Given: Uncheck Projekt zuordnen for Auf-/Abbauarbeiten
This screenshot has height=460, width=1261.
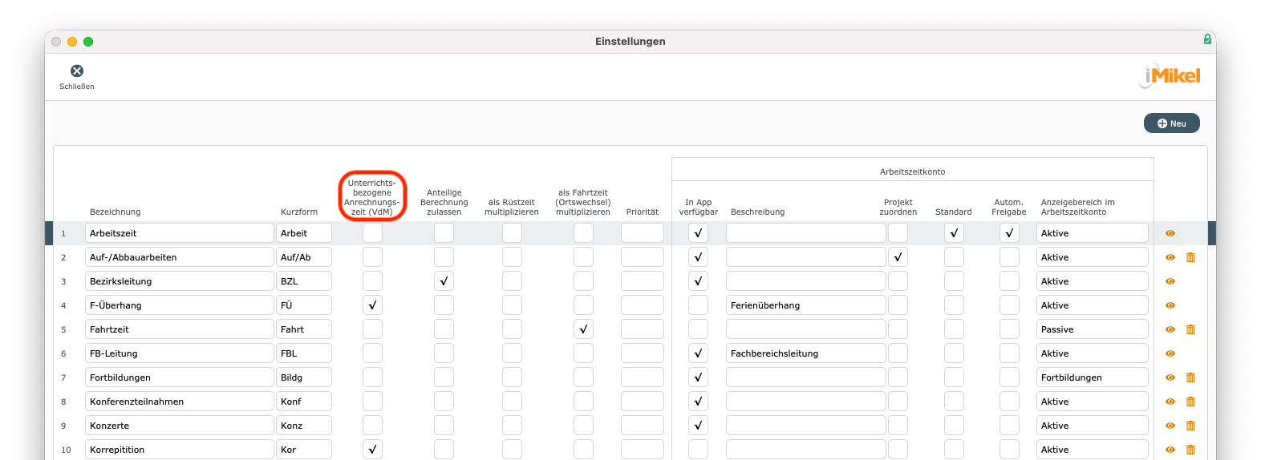Looking at the screenshot, I should point(898,257).
